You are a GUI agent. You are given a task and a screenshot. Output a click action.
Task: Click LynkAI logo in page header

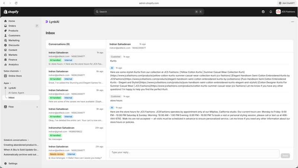coord(47,22)
